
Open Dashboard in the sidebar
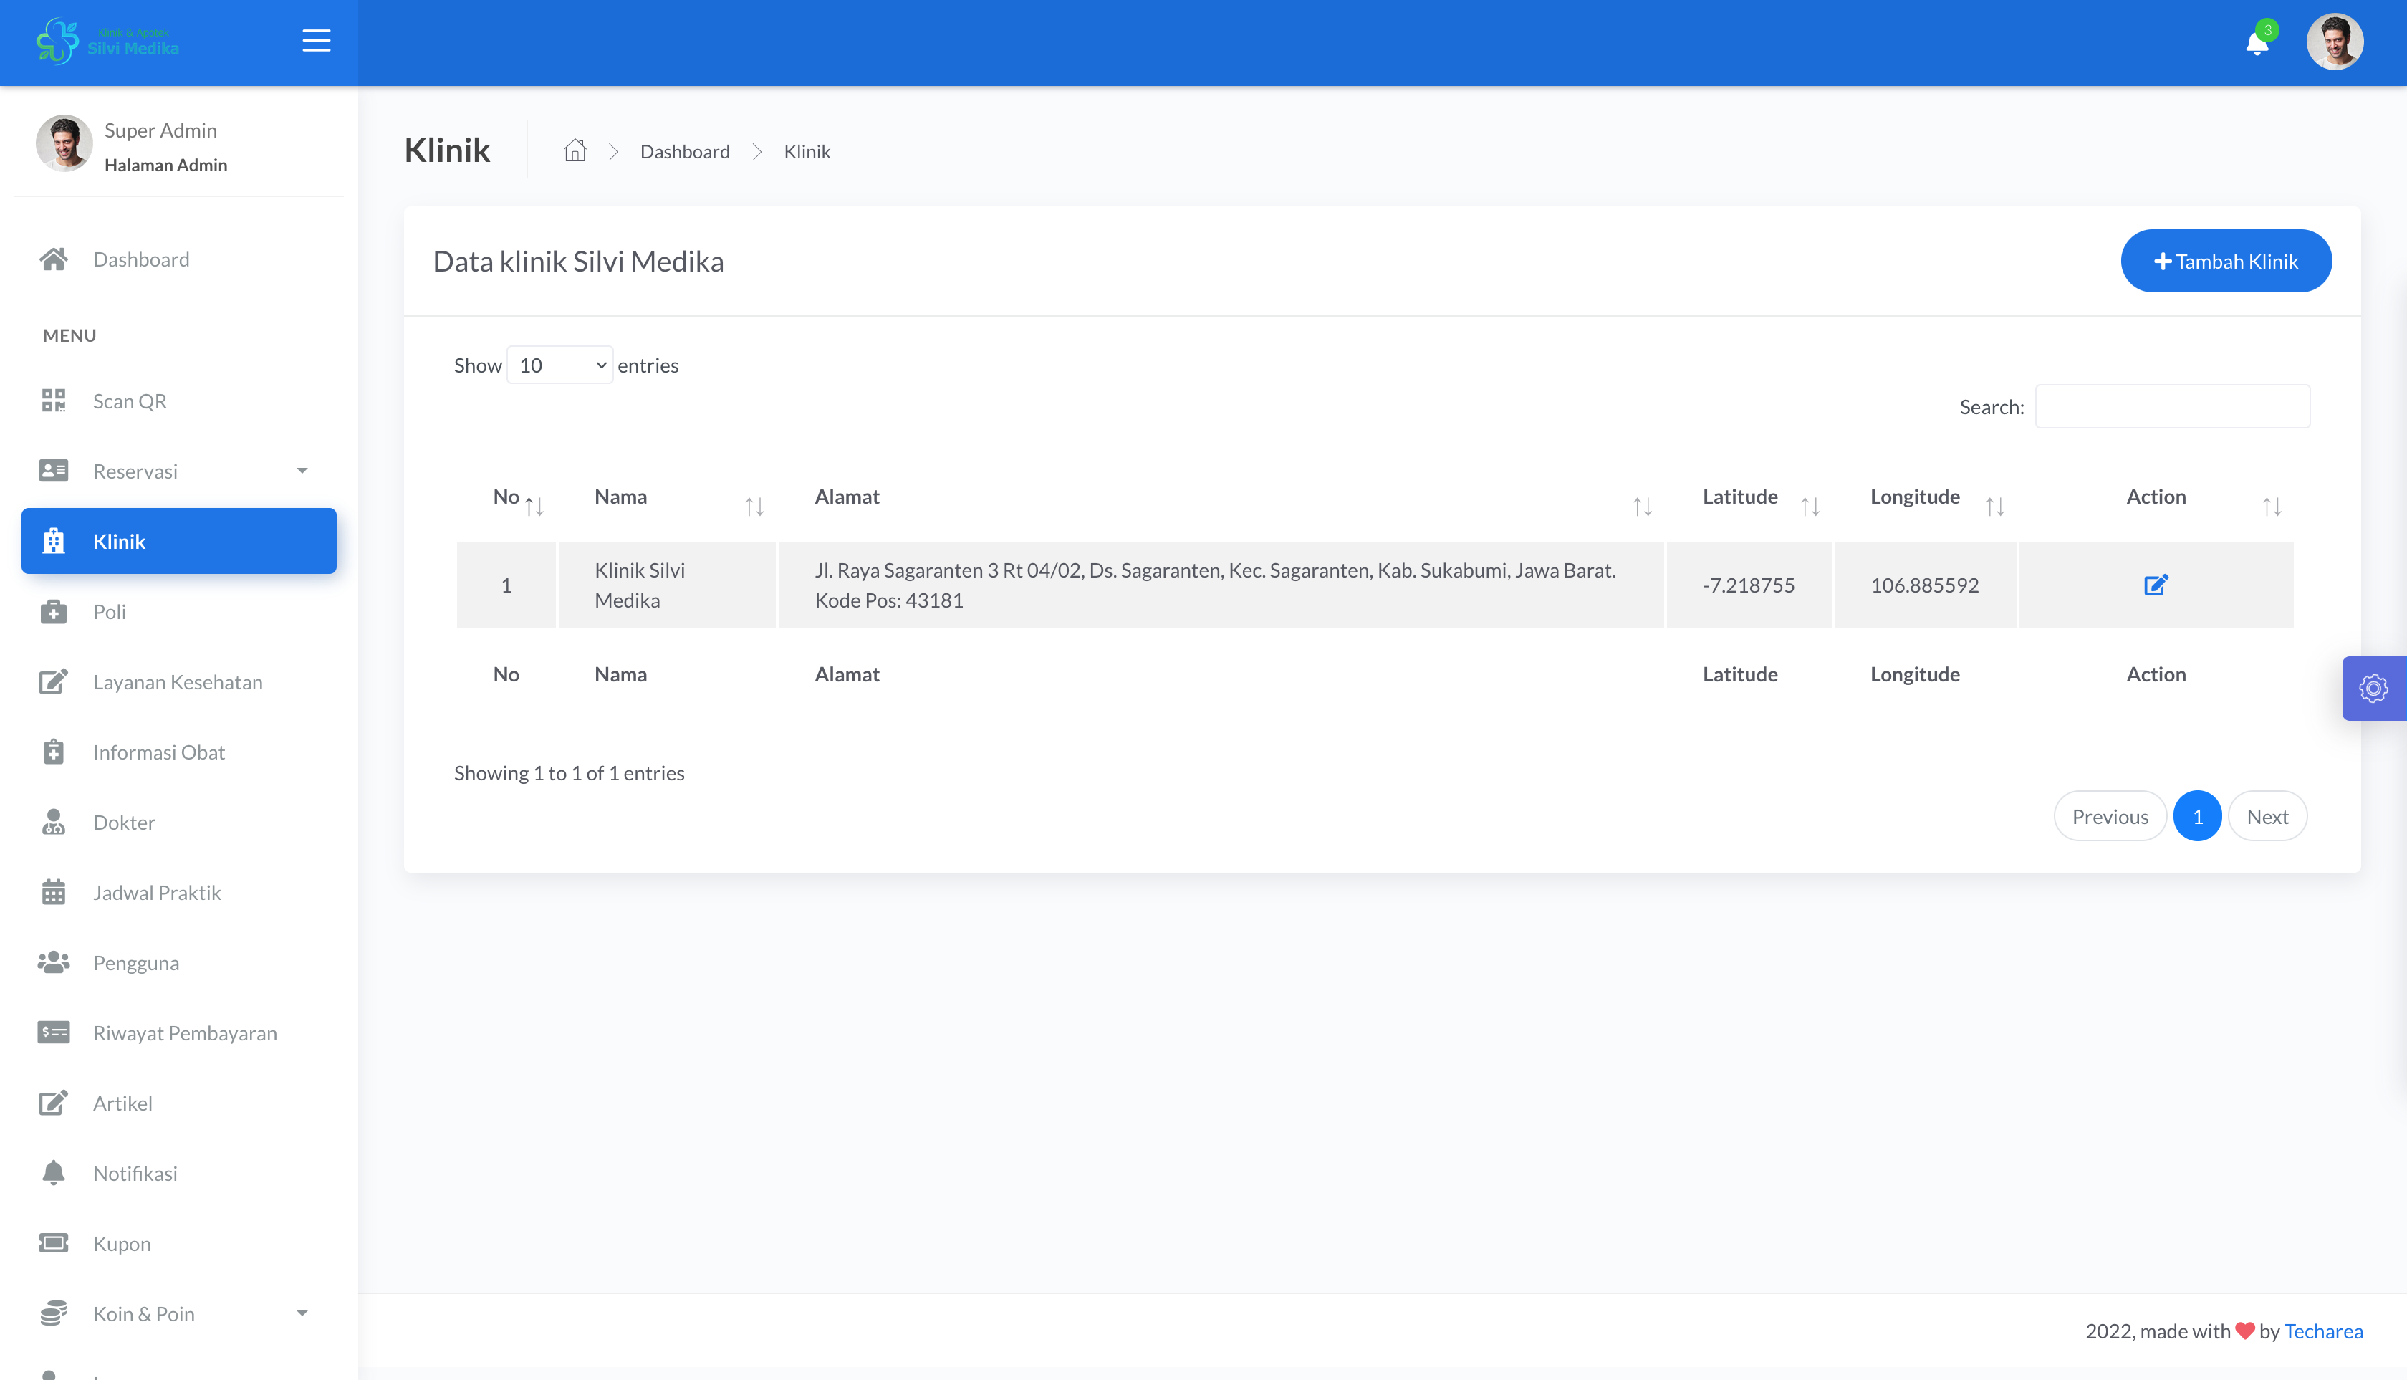pyautogui.click(x=179, y=259)
